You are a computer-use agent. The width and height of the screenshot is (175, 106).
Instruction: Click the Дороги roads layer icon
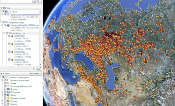point(8,89)
